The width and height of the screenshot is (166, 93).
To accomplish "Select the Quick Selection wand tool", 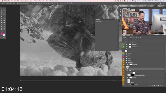I will (4, 12).
